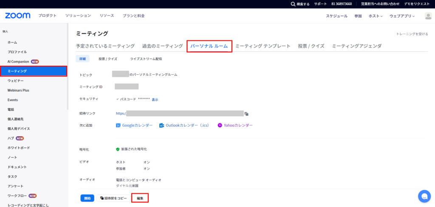Click the 編集 button

(x=140, y=198)
